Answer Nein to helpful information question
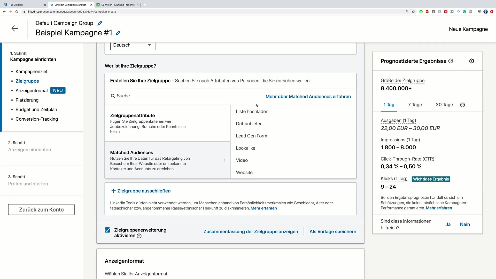Image resolution: width=496 pixels, height=279 pixels. tap(465, 224)
